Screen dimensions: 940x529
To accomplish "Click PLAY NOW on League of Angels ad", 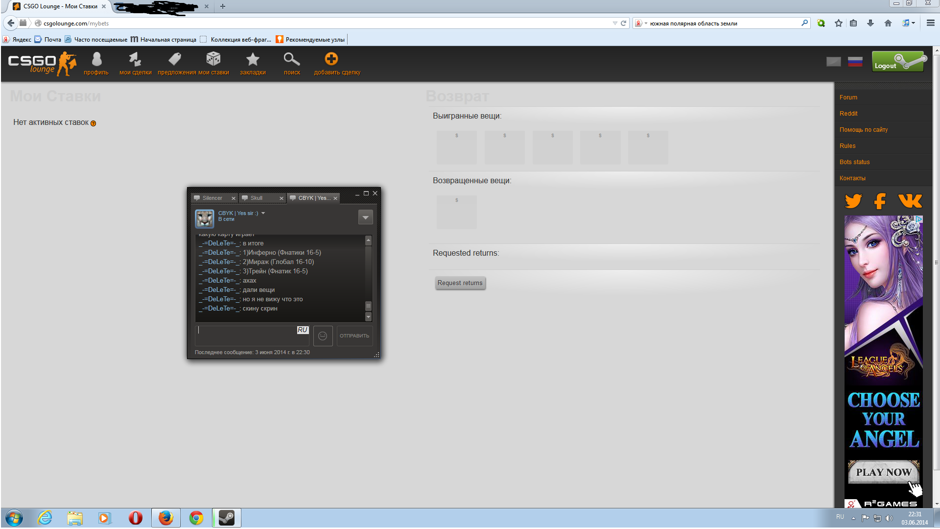I will [x=884, y=472].
